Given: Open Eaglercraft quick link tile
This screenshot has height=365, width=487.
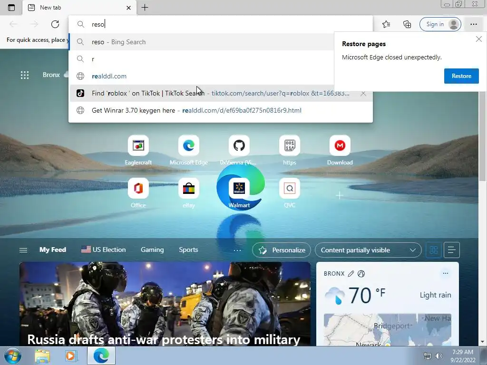Looking at the screenshot, I should click(138, 150).
